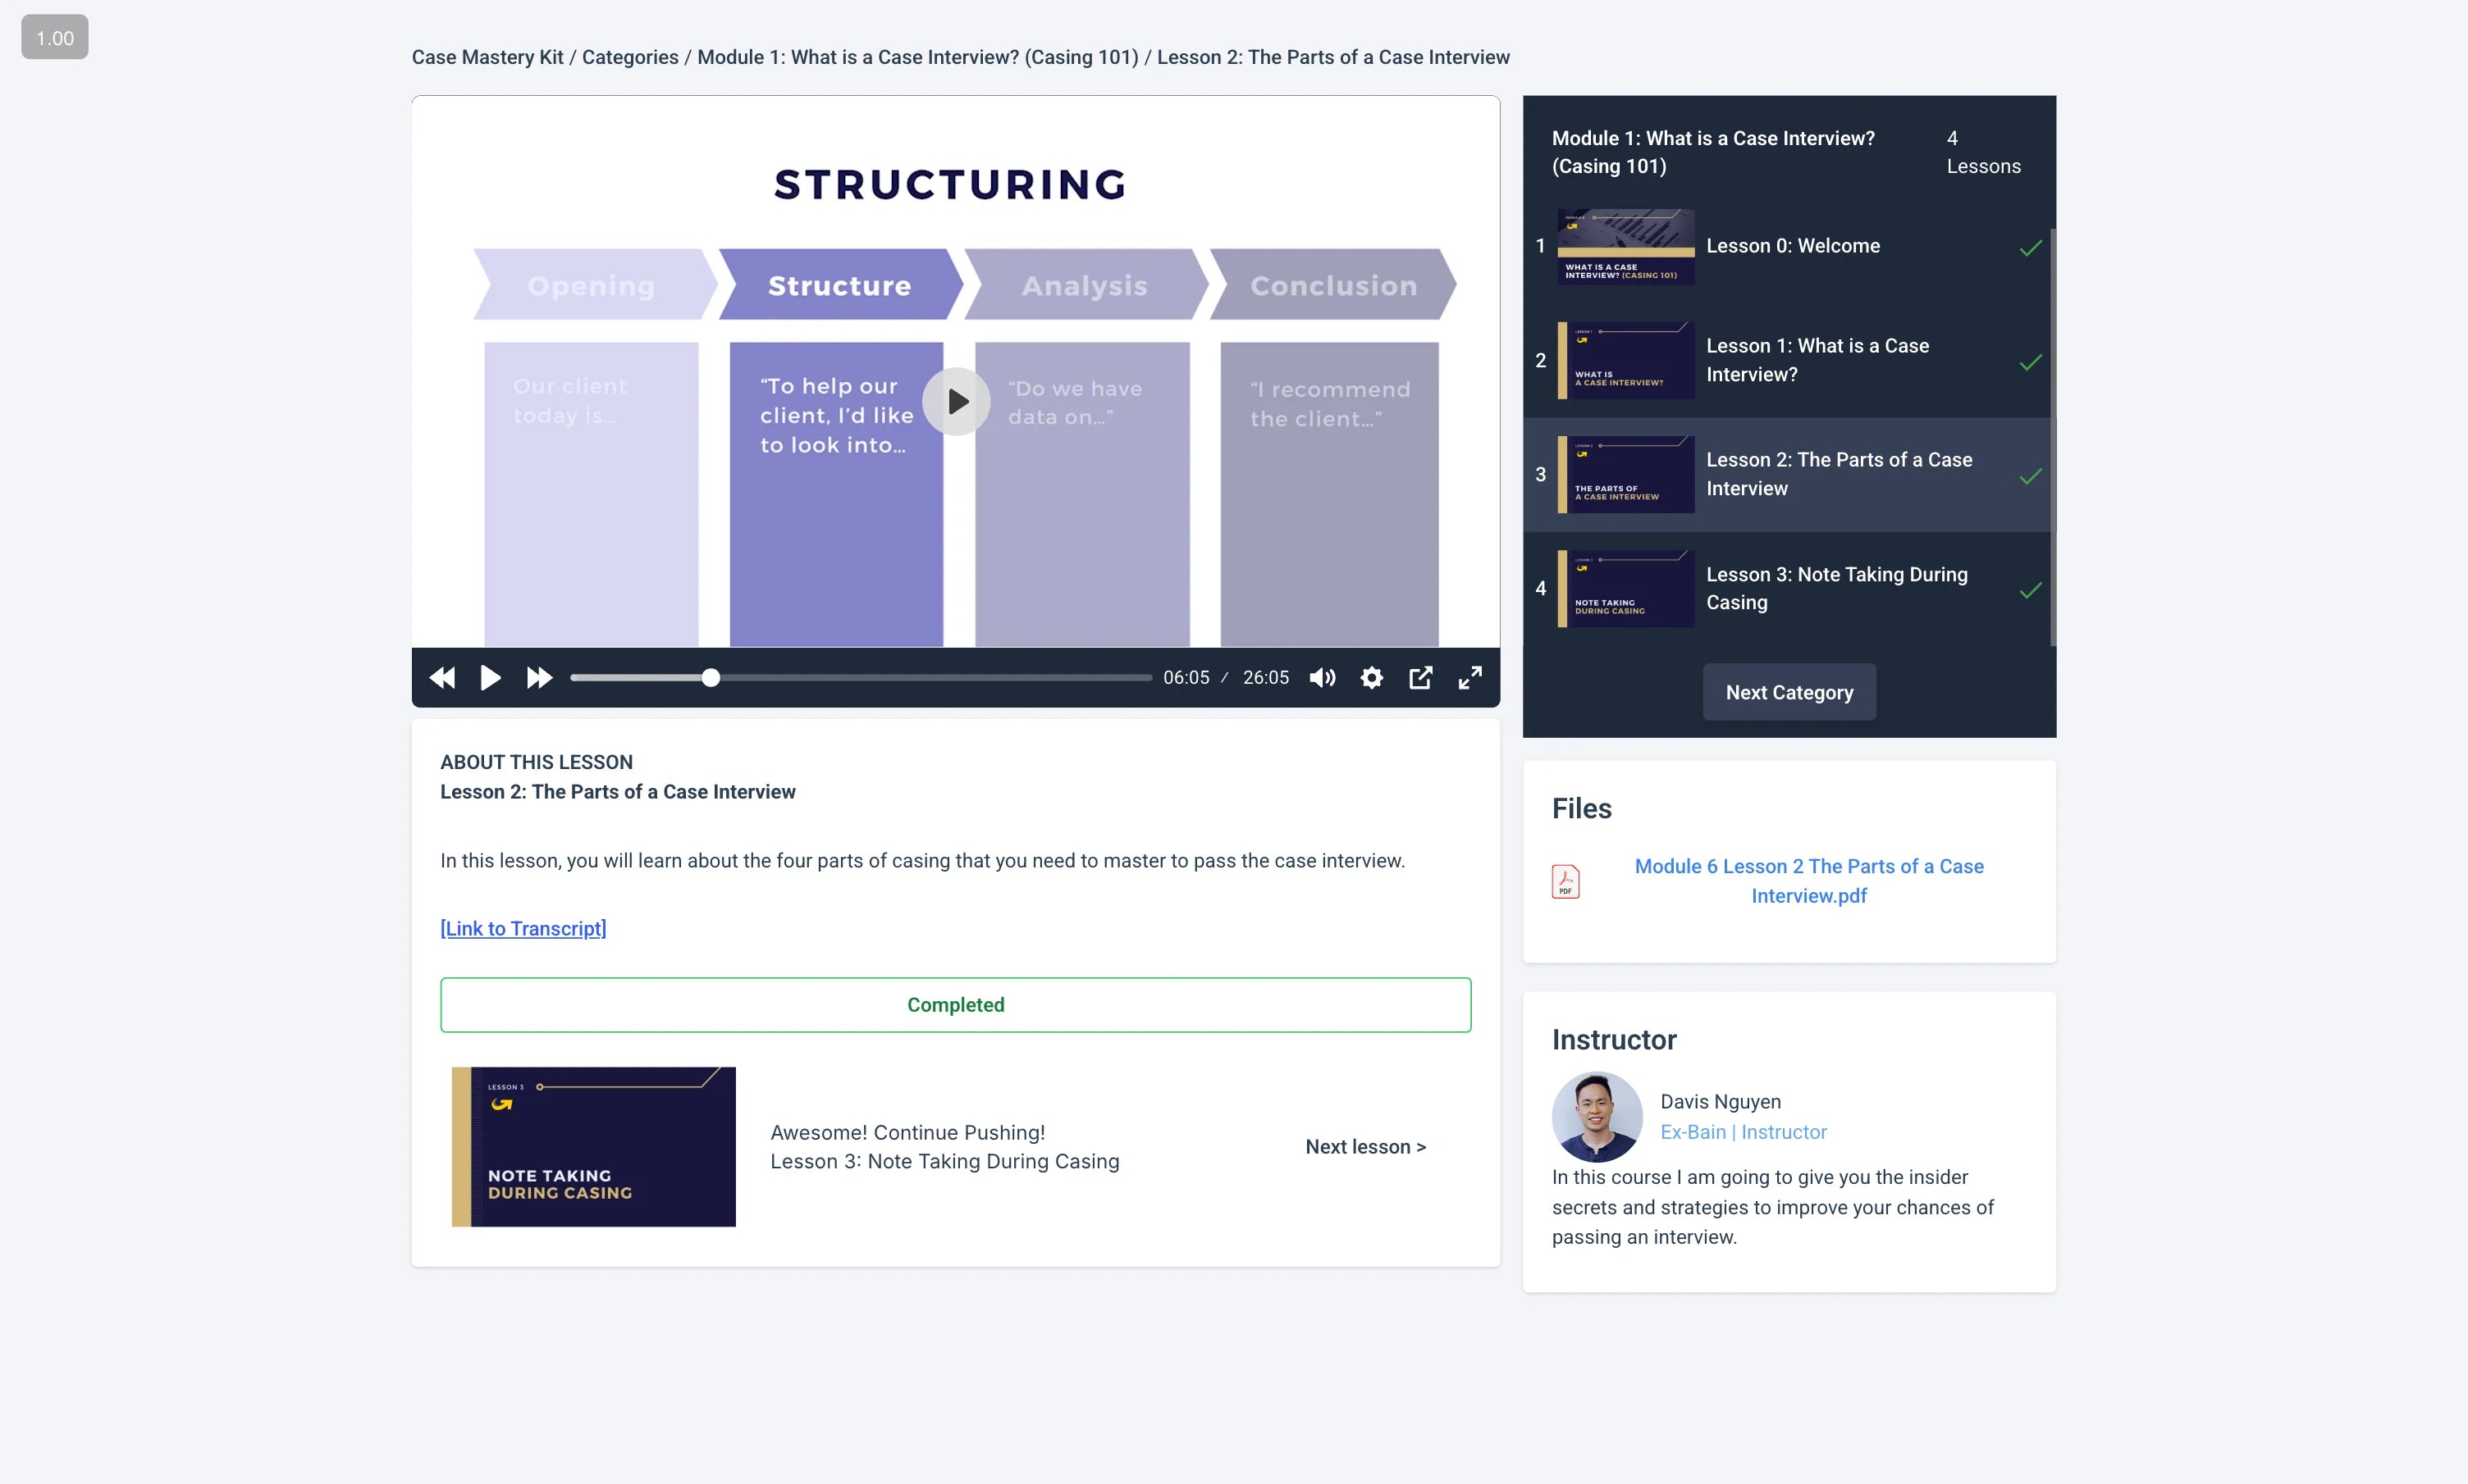Click the fast-forward icon

[539, 678]
